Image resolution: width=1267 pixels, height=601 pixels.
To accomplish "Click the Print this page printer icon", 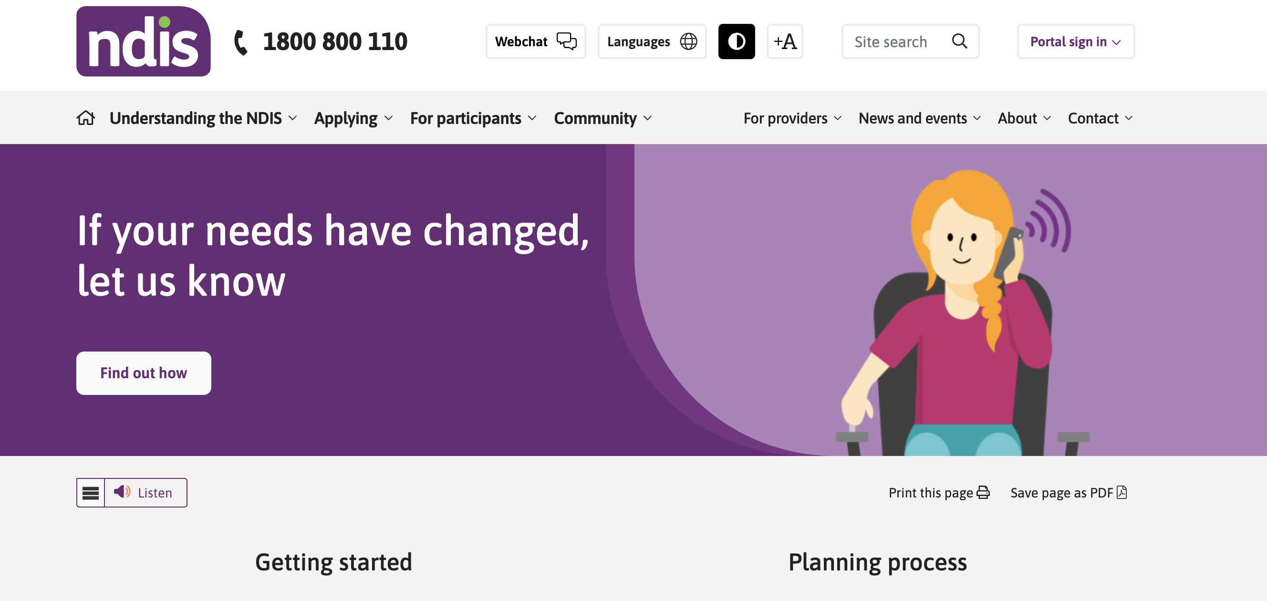I will 983,493.
